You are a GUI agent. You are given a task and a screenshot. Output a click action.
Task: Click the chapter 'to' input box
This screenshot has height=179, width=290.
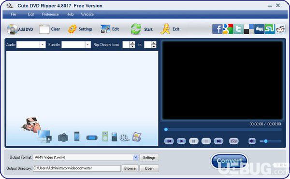[147, 45]
